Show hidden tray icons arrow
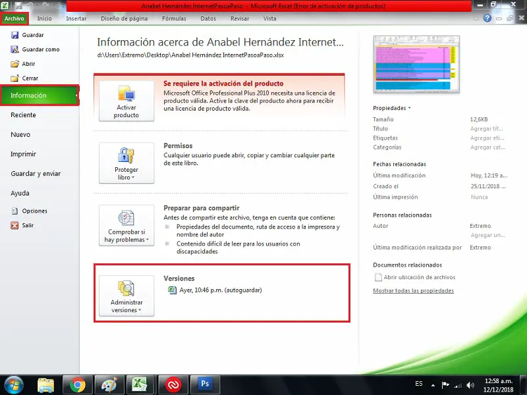The width and height of the screenshot is (527, 395). coord(433,385)
